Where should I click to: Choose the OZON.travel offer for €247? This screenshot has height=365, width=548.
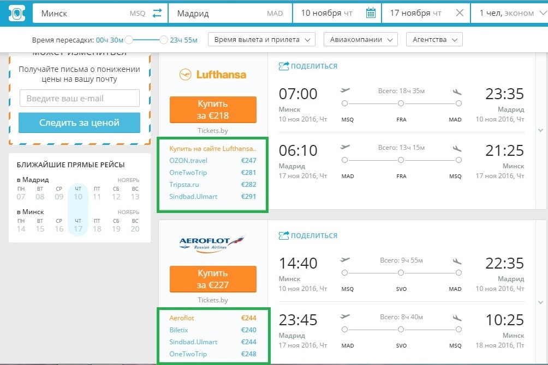(x=213, y=161)
